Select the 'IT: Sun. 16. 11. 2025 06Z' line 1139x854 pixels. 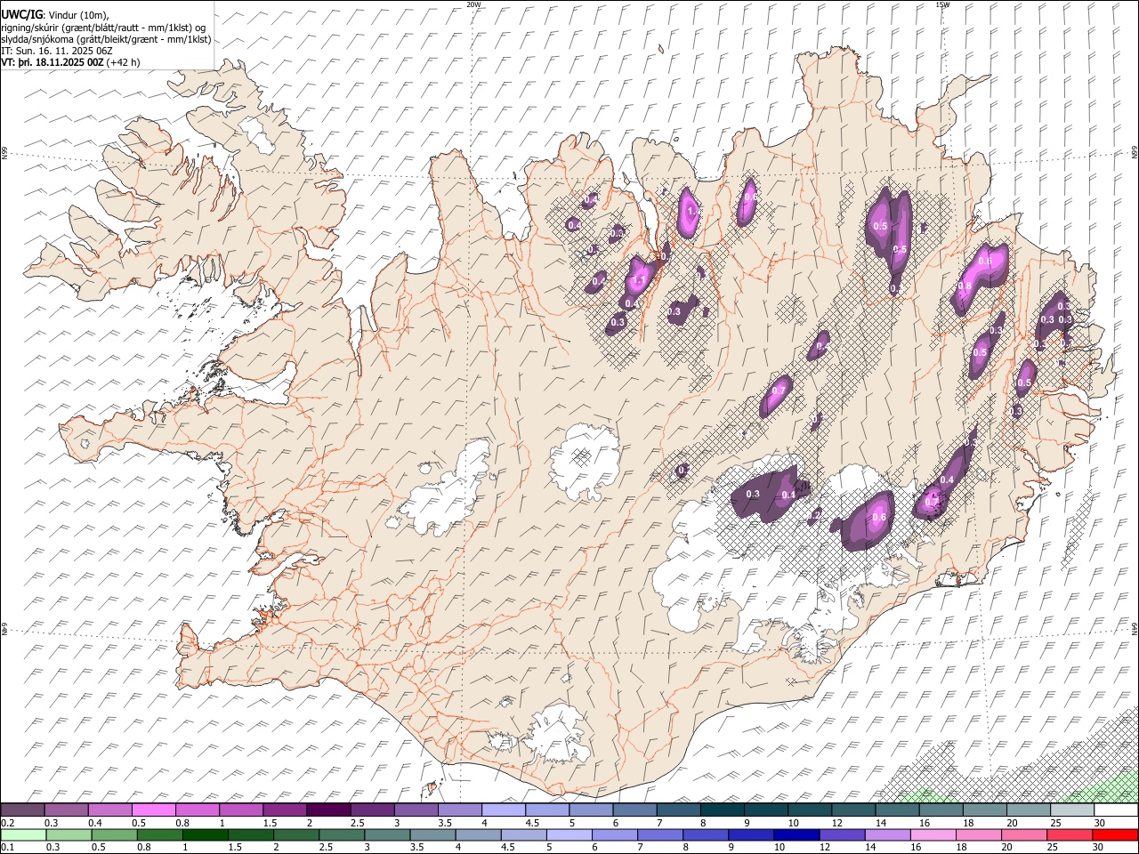click(57, 51)
